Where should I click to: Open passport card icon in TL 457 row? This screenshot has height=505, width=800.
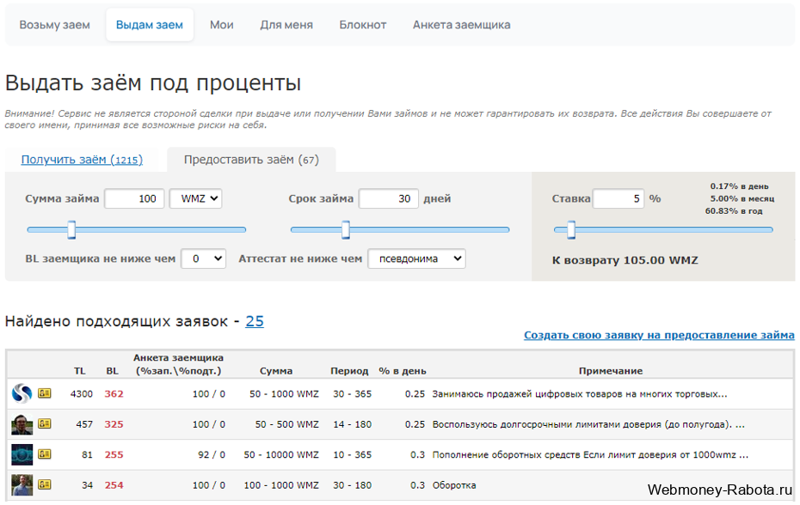pyautogui.click(x=45, y=423)
